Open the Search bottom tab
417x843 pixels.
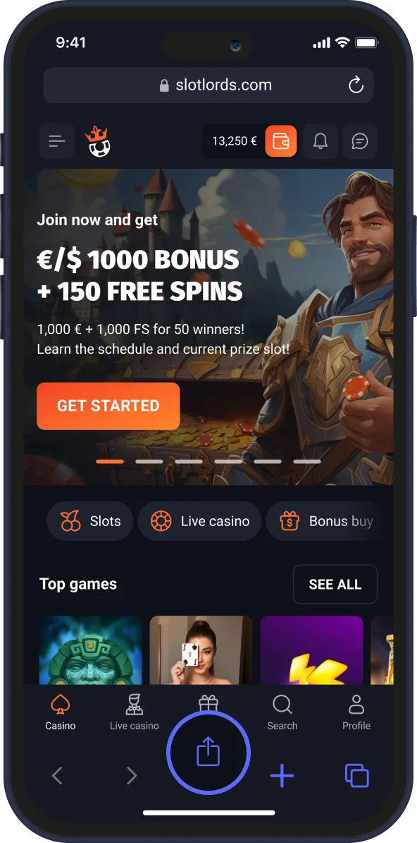coord(282,712)
